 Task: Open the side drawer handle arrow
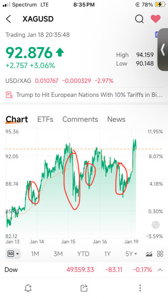tap(163, 50)
